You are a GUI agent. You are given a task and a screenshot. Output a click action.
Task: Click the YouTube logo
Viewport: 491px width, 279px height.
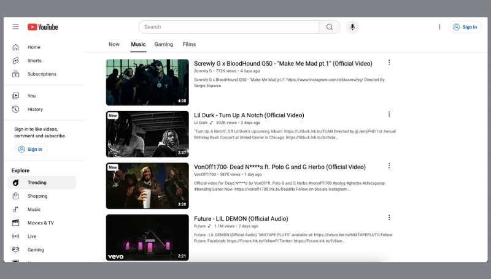click(42, 27)
